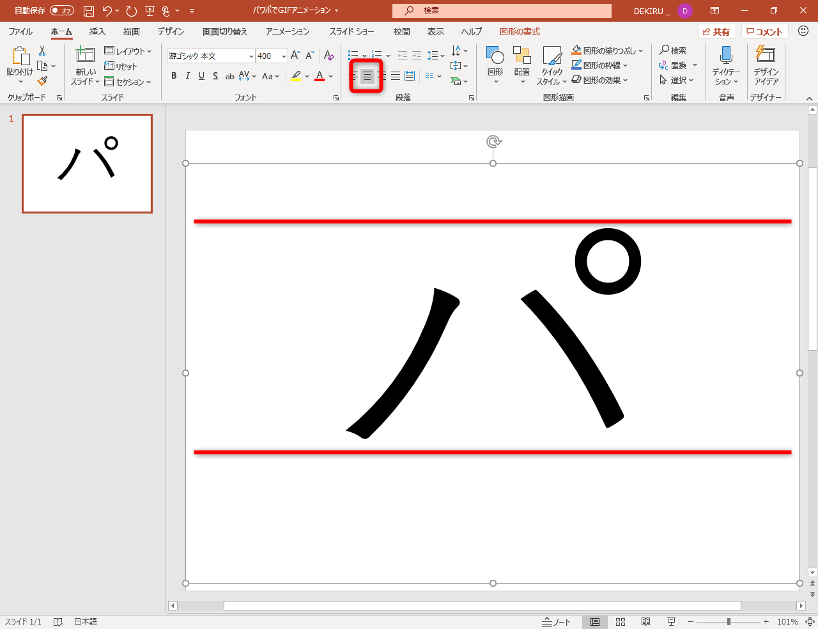Switch to slide sorter view icon
Viewport: 818px width, 629px height.
621,622
